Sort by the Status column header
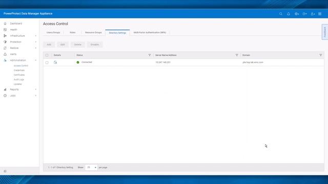 pyautogui.click(x=79, y=55)
